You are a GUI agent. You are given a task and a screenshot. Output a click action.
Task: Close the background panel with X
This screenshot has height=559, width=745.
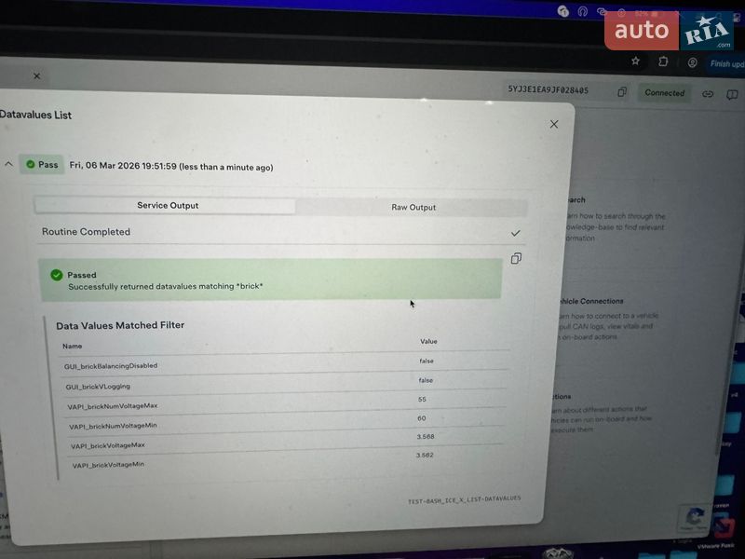click(x=37, y=76)
